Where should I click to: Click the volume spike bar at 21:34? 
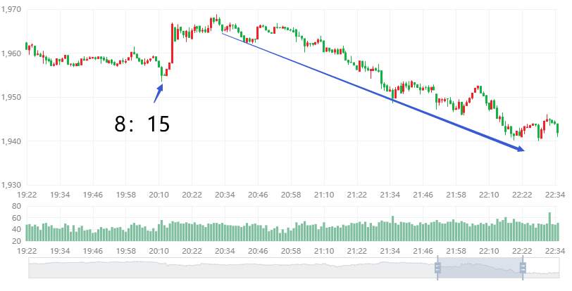point(392,228)
